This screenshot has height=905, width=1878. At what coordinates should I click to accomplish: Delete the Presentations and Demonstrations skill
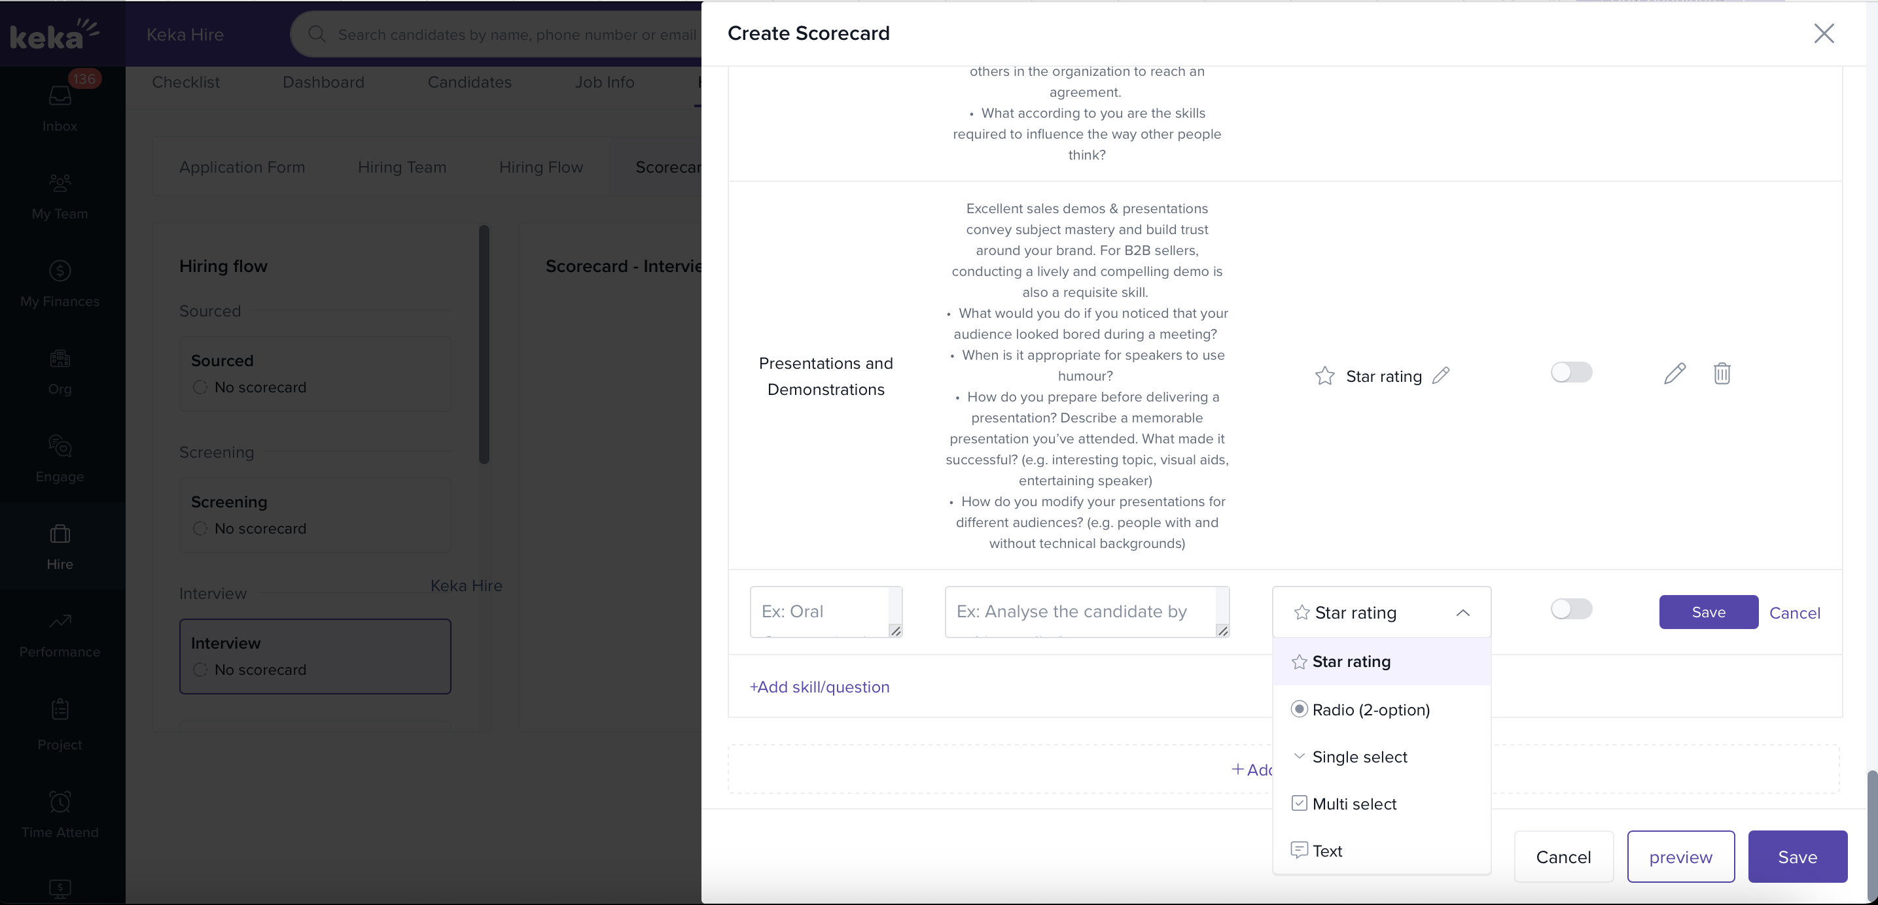click(1721, 374)
